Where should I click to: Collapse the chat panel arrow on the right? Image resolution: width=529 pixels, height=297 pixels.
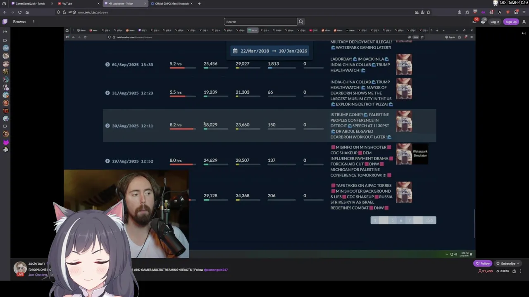[524, 33]
